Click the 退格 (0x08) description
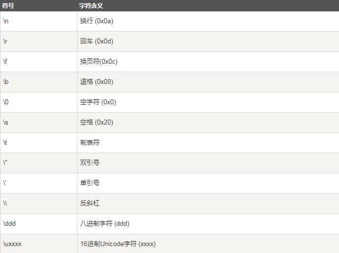The height and width of the screenshot is (253, 339). (97, 82)
